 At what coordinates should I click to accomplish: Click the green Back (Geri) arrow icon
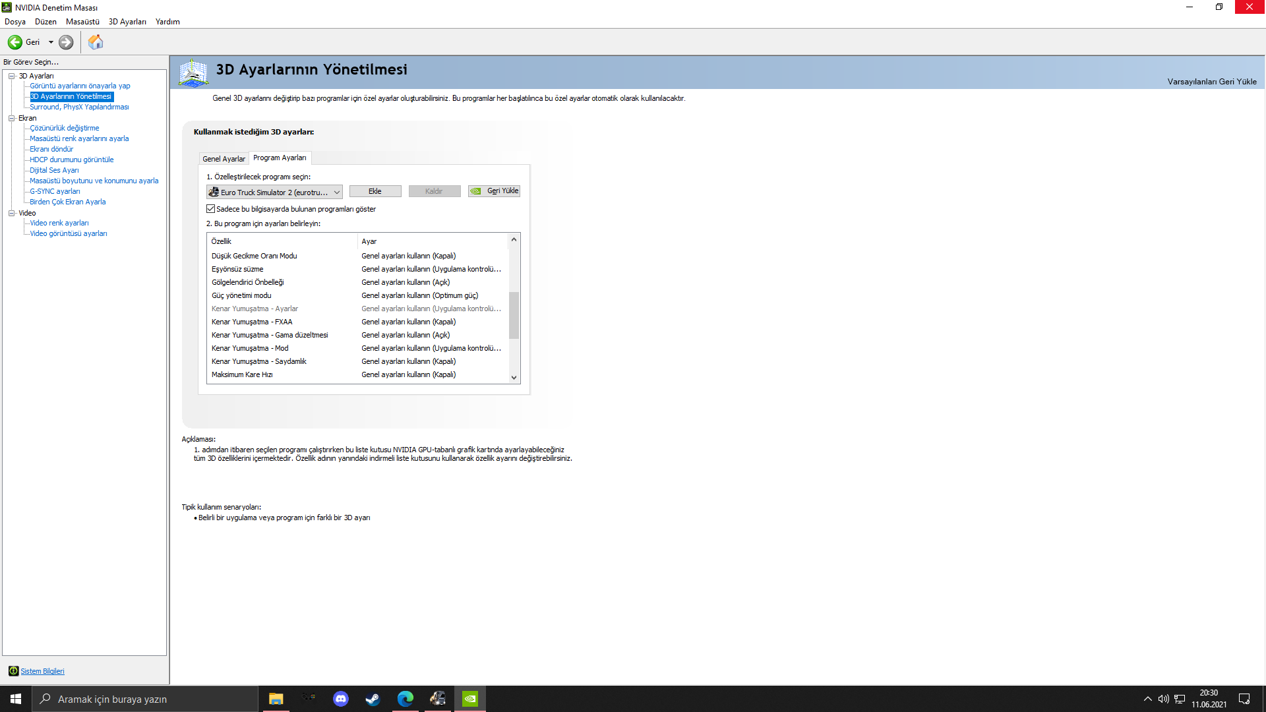[15, 42]
